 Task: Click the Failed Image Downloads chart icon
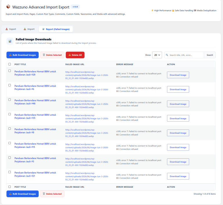coord(10,41)
